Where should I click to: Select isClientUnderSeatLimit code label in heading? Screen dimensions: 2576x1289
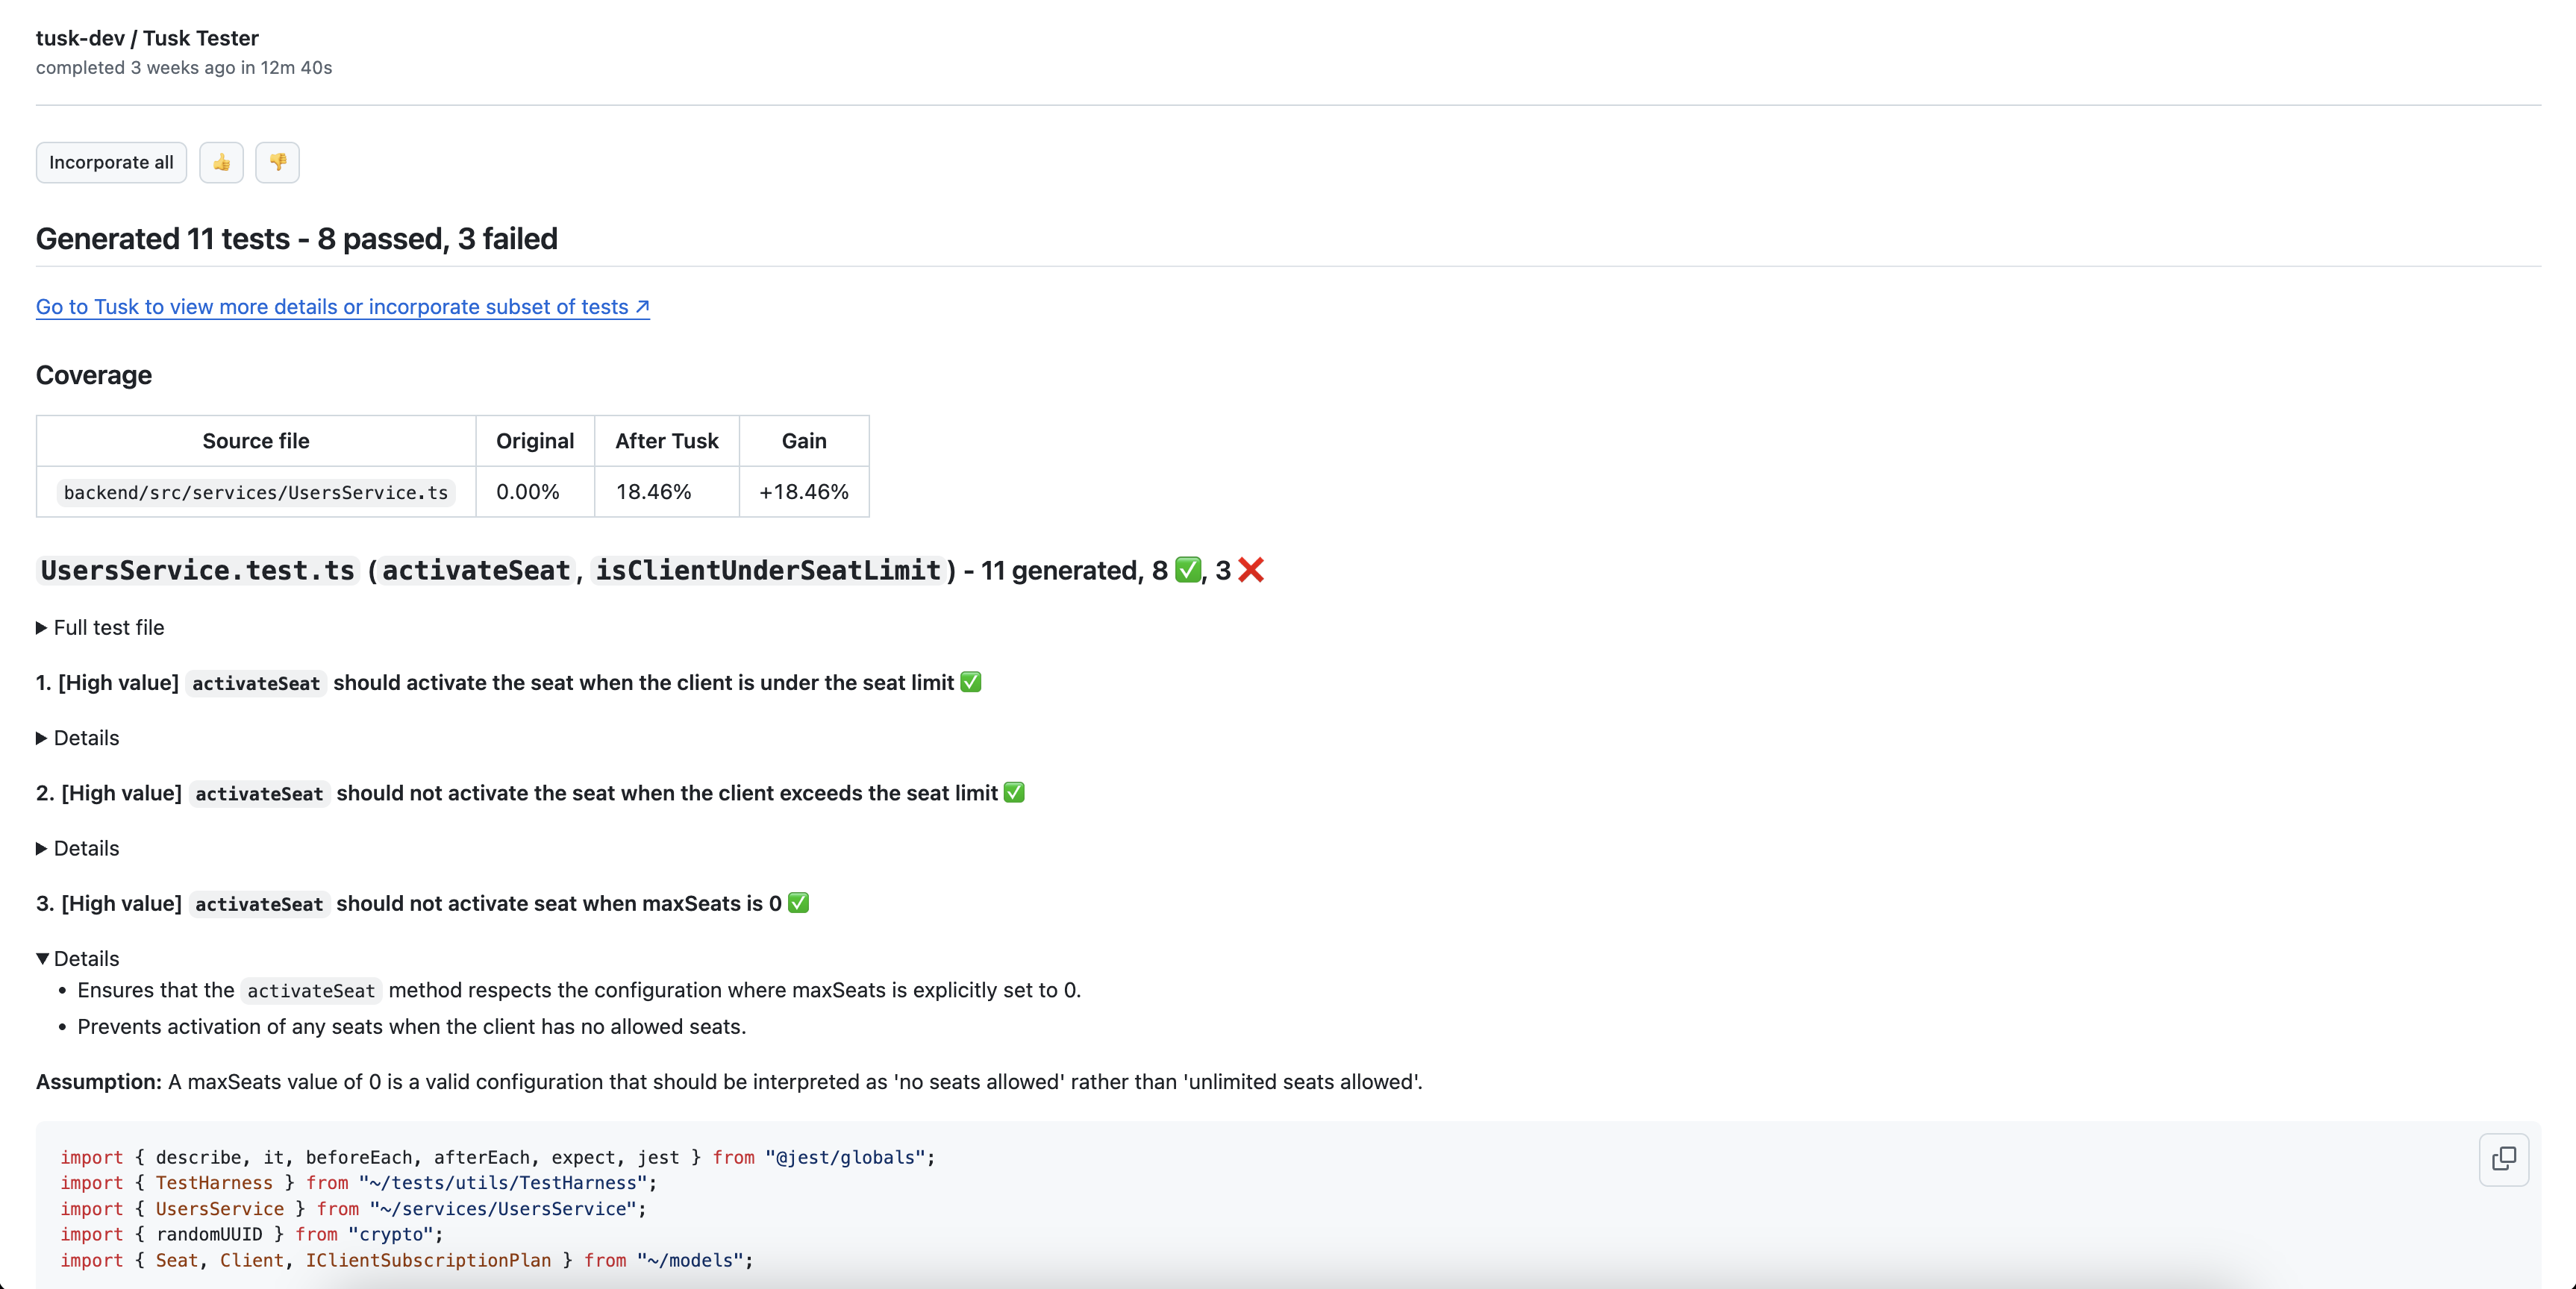click(768, 570)
